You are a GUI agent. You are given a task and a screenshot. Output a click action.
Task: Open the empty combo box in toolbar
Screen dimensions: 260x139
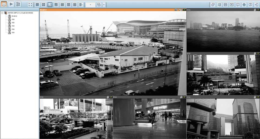pos(90,5)
